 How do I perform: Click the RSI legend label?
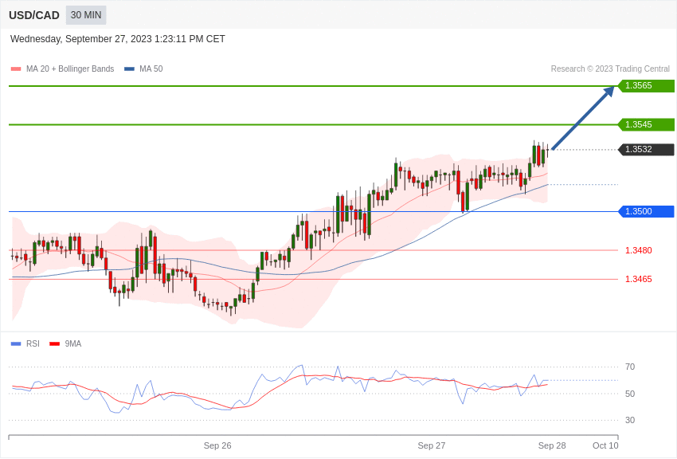[33, 343]
